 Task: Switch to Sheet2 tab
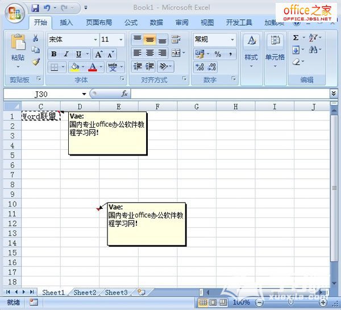85,292
